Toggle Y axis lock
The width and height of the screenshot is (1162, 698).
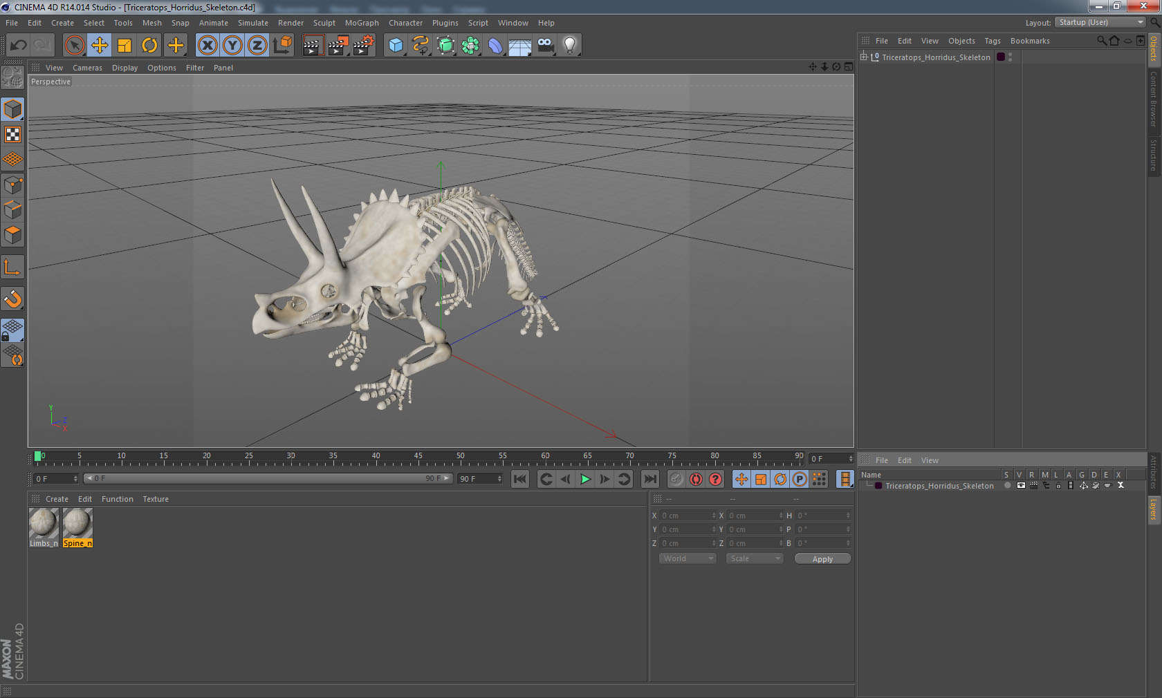coord(232,46)
